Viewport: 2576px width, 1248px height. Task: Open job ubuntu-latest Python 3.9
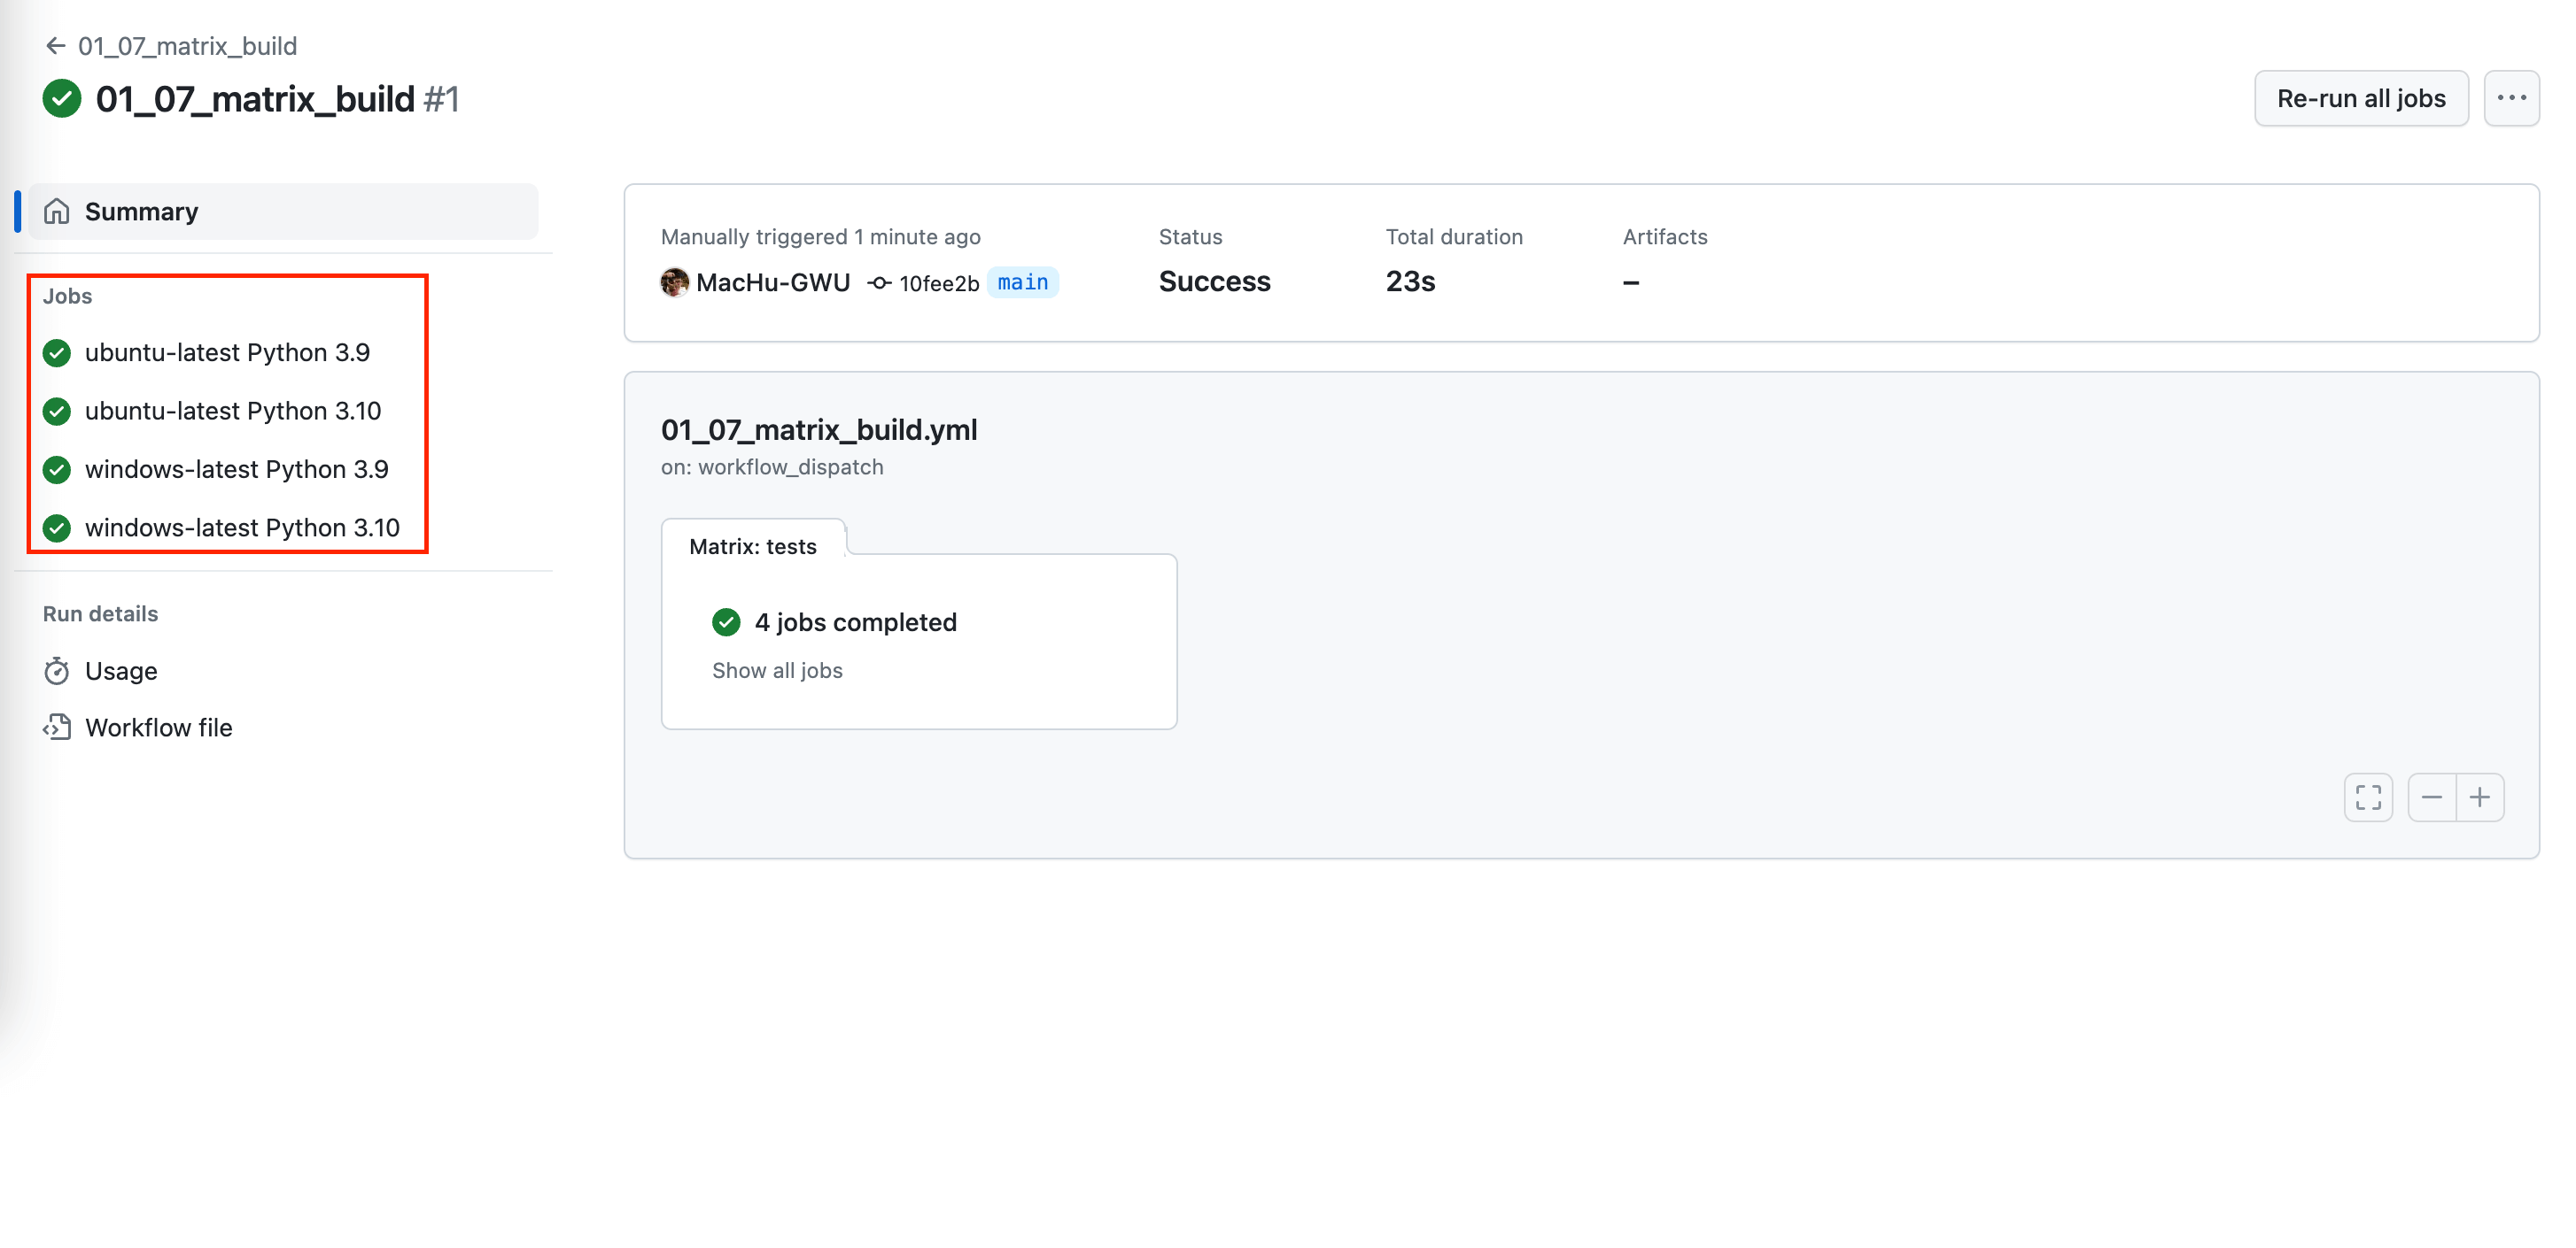227,353
